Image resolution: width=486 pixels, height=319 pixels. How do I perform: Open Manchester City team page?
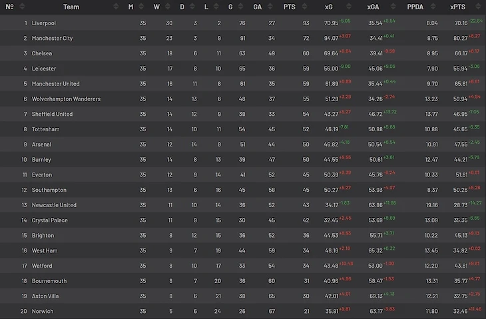pos(53,38)
